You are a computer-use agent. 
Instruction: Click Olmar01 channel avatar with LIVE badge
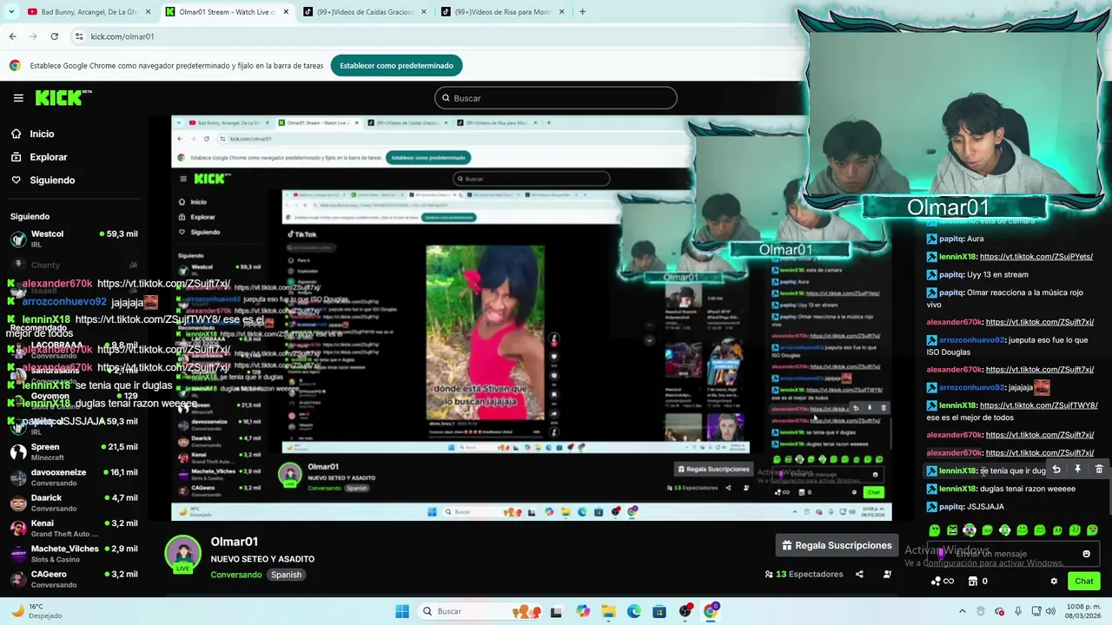pos(183,555)
